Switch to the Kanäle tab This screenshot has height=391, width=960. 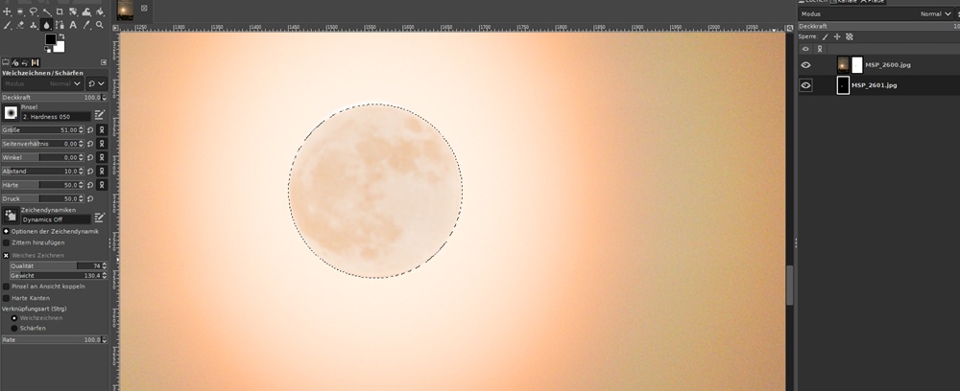coord(845,2)
